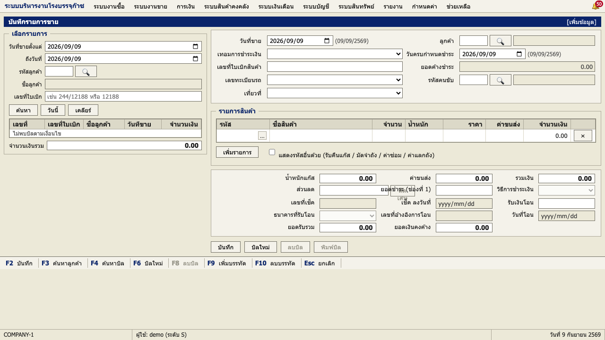Viewport: 605px width, 340px height.
Task: Click F4 ค้นหาบิล shortcut in function bar
Action: click(107, 263)
